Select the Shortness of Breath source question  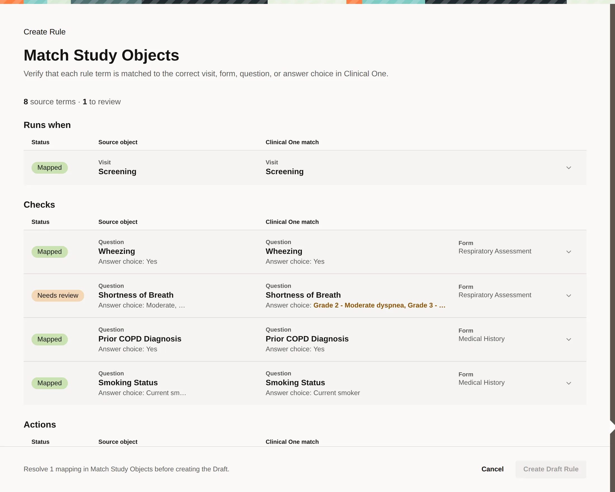pyautogui.click(x=136, y=295)
